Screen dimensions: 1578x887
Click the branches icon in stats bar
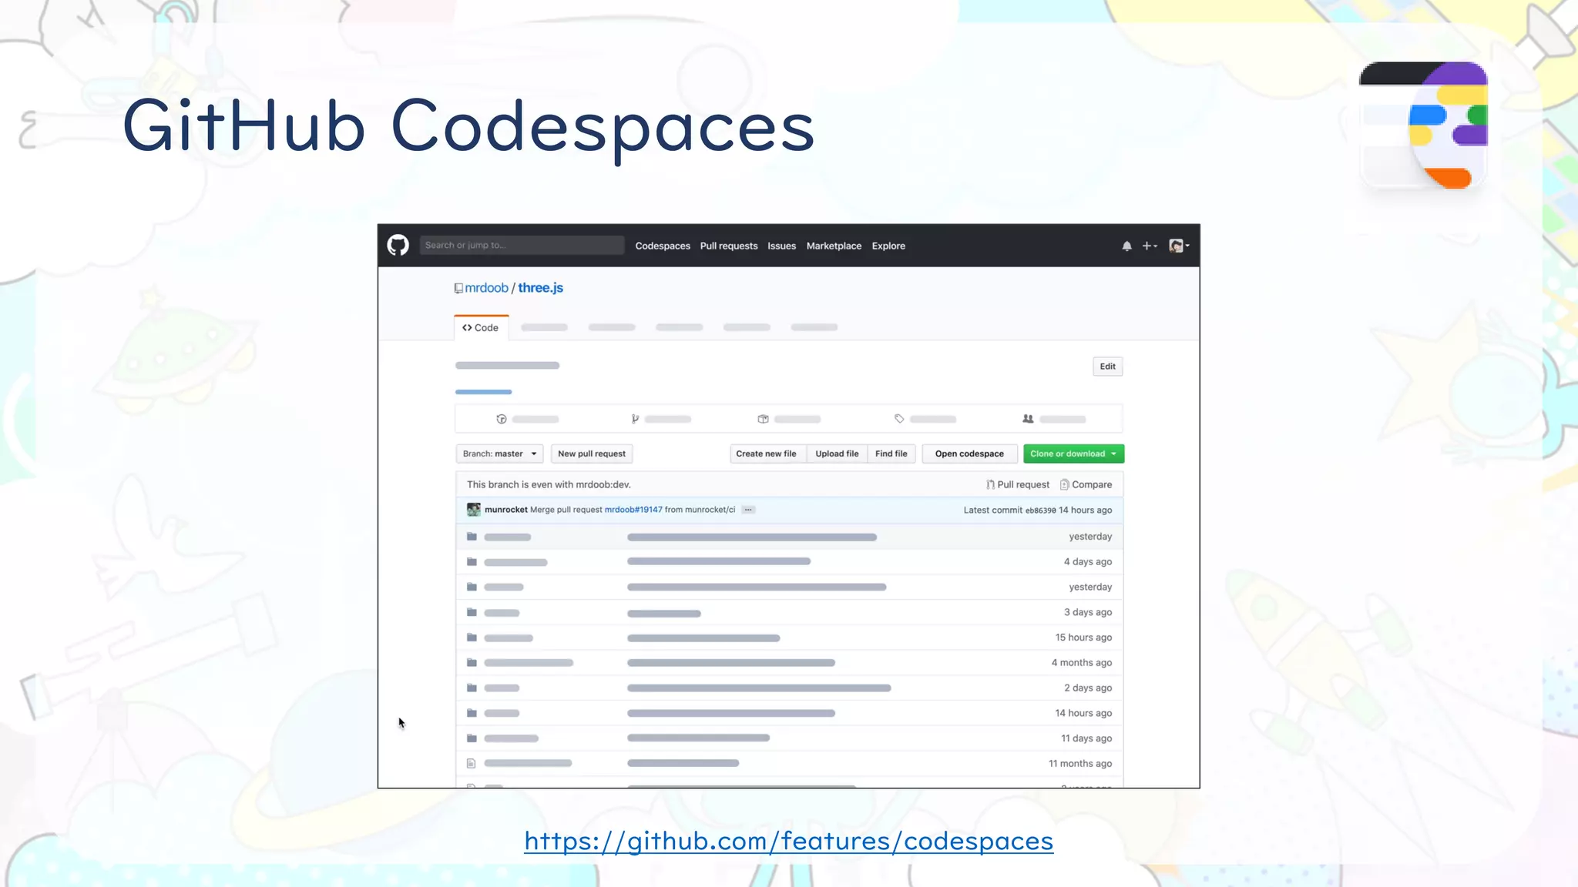[634, 419]
